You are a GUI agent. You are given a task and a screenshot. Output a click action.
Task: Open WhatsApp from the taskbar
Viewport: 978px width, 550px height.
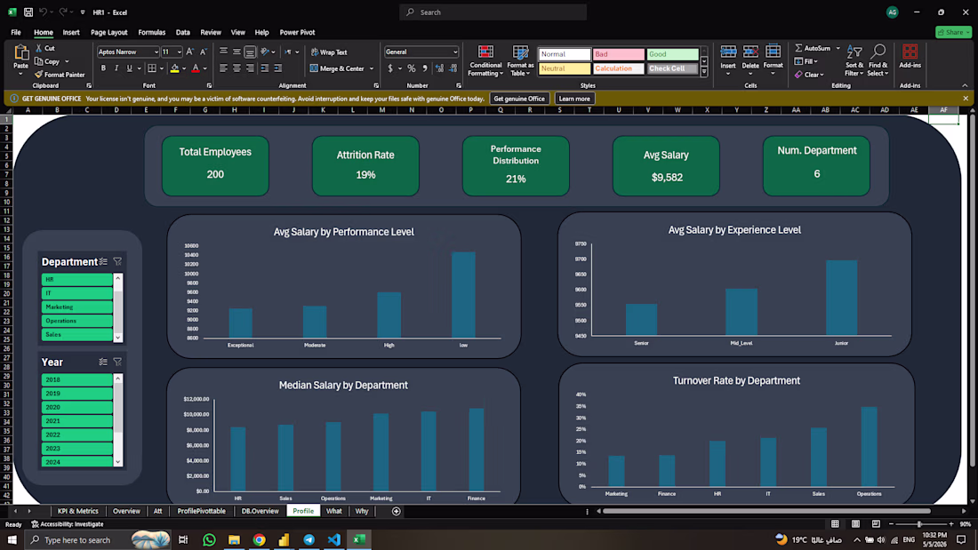click(x=209, y=540)
